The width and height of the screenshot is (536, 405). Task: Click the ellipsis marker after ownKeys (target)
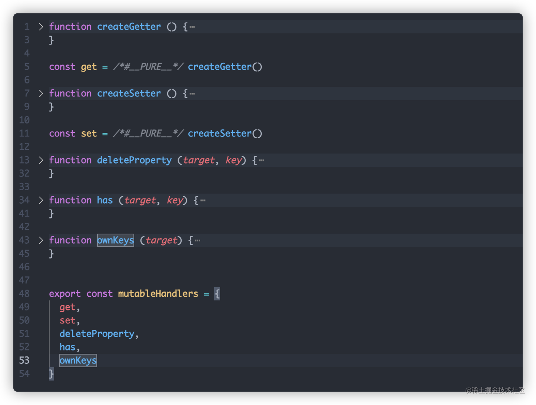click(198, 240)
